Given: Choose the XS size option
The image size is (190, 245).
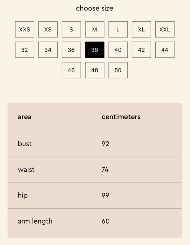Looking at the screenshot, I should (48, 29).
